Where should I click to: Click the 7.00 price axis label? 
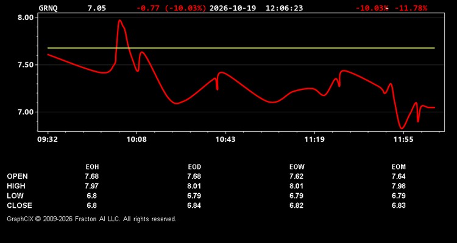coord(26,112)
